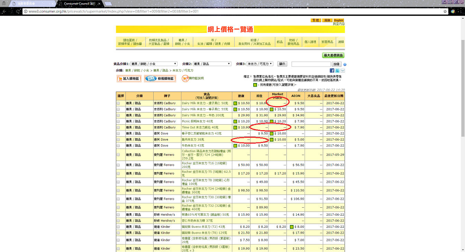Open Market Place promotion icon for Dove 榛子杏仁 43克
Screen dimensions: 465x252
coord(272,134)
